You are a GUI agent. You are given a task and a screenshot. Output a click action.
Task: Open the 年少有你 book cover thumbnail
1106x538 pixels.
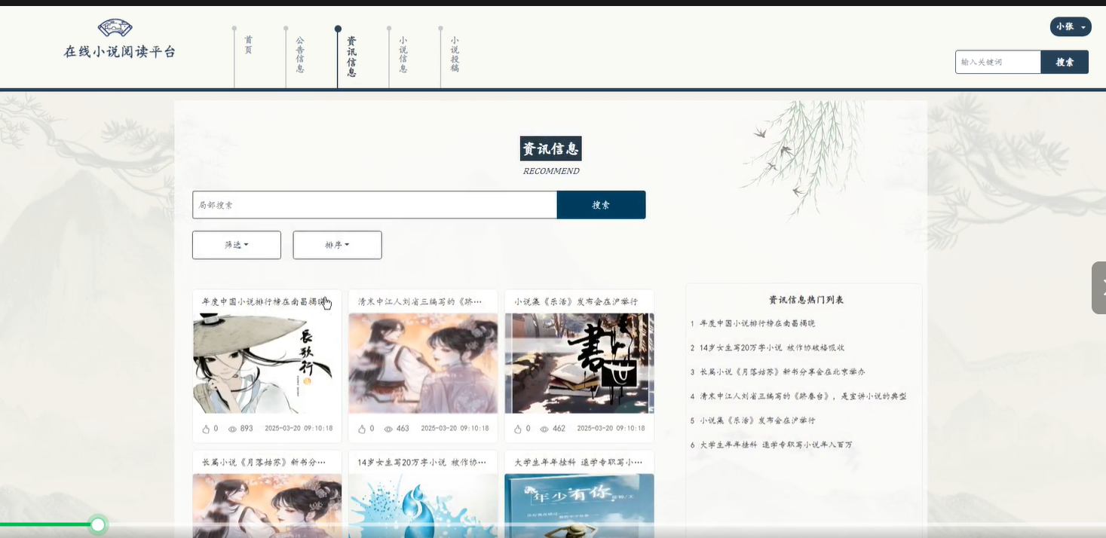[x=579, y=506]
